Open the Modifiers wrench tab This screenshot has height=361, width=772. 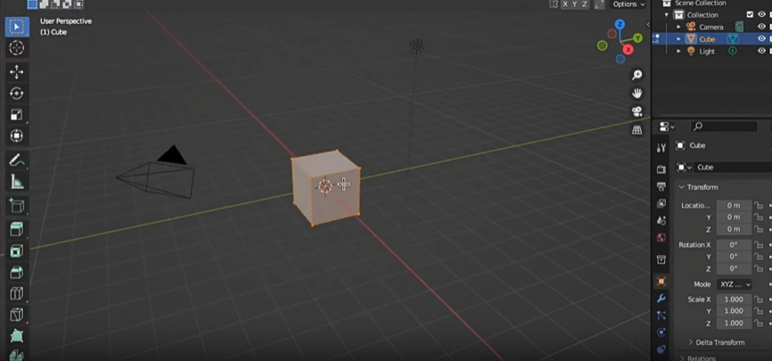click(x=661, y=299)
